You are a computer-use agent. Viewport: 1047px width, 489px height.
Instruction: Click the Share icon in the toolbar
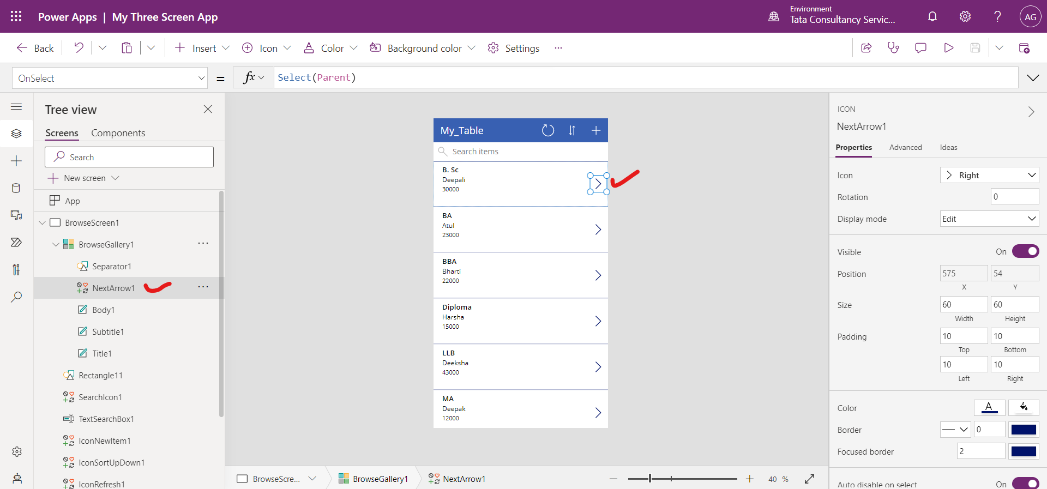pos(866,48)
